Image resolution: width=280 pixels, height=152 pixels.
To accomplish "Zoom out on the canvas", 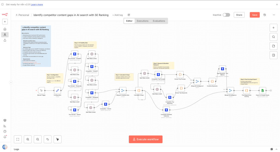I will point(38,139).
